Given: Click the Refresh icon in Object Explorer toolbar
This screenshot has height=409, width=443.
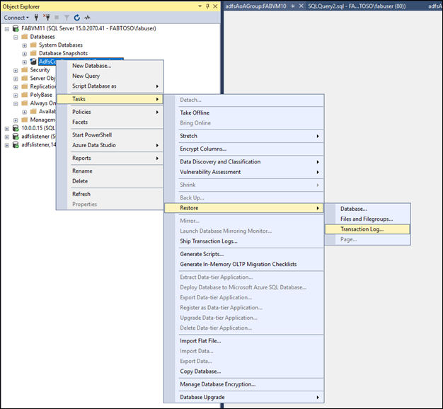Looking at the screenshot, I should (x=77, y=18).
